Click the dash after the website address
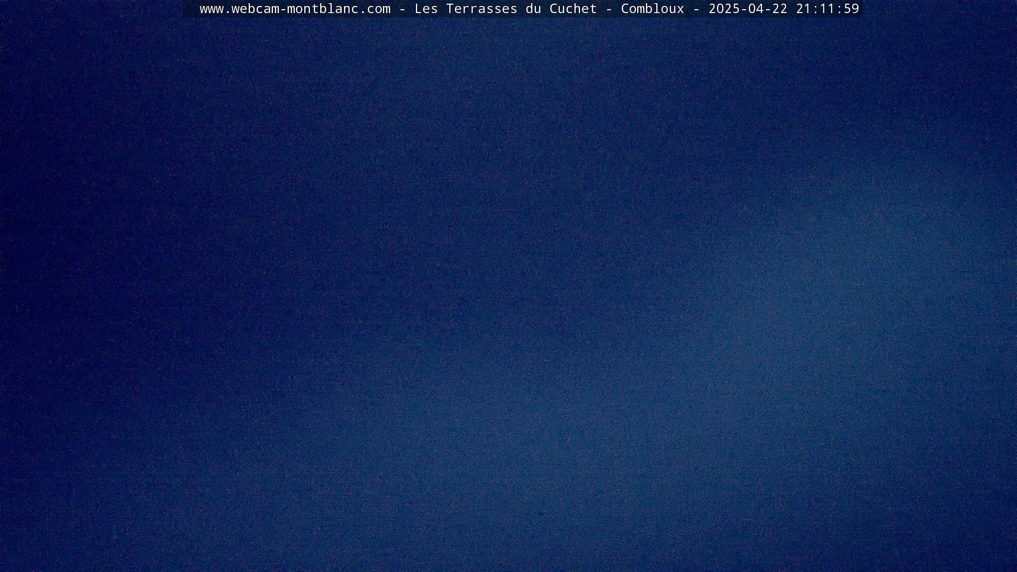 tap(402, 9)
